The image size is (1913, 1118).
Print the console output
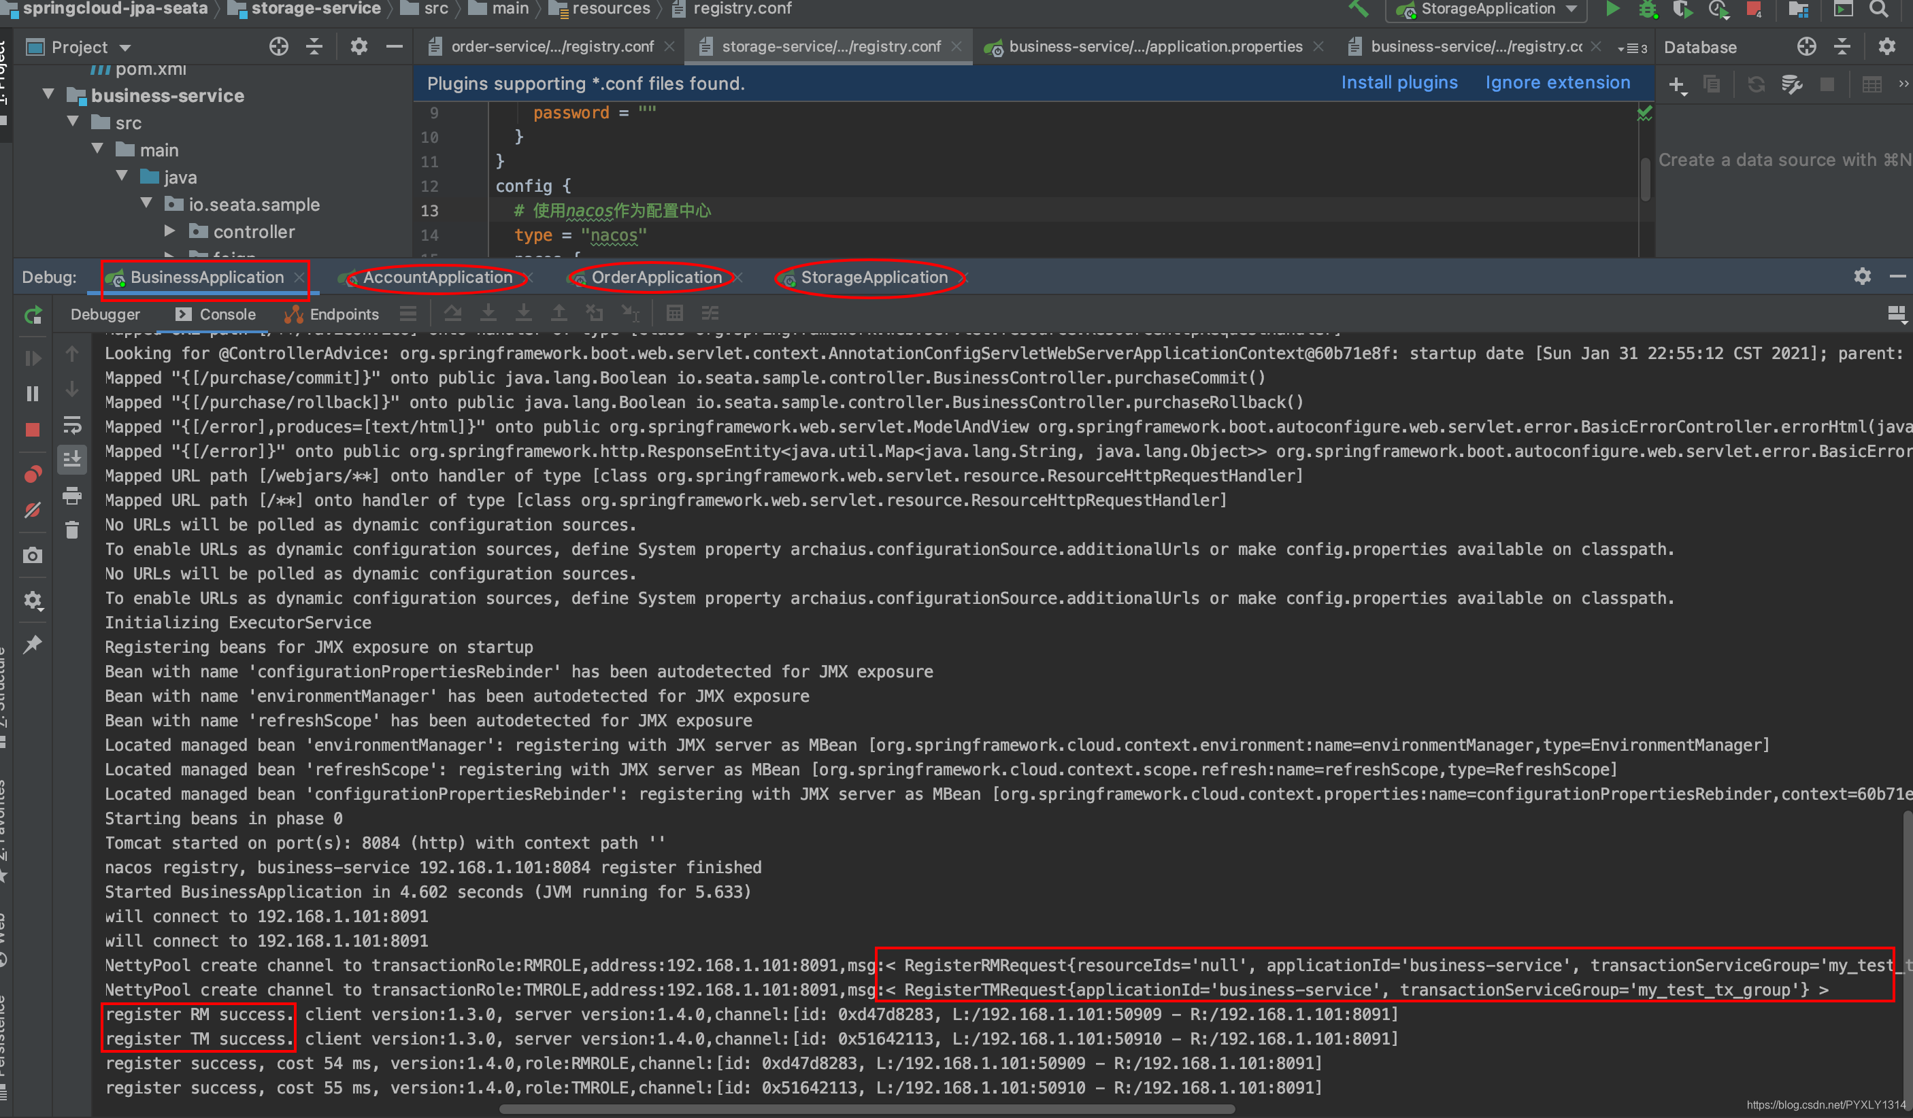point(72,496)
